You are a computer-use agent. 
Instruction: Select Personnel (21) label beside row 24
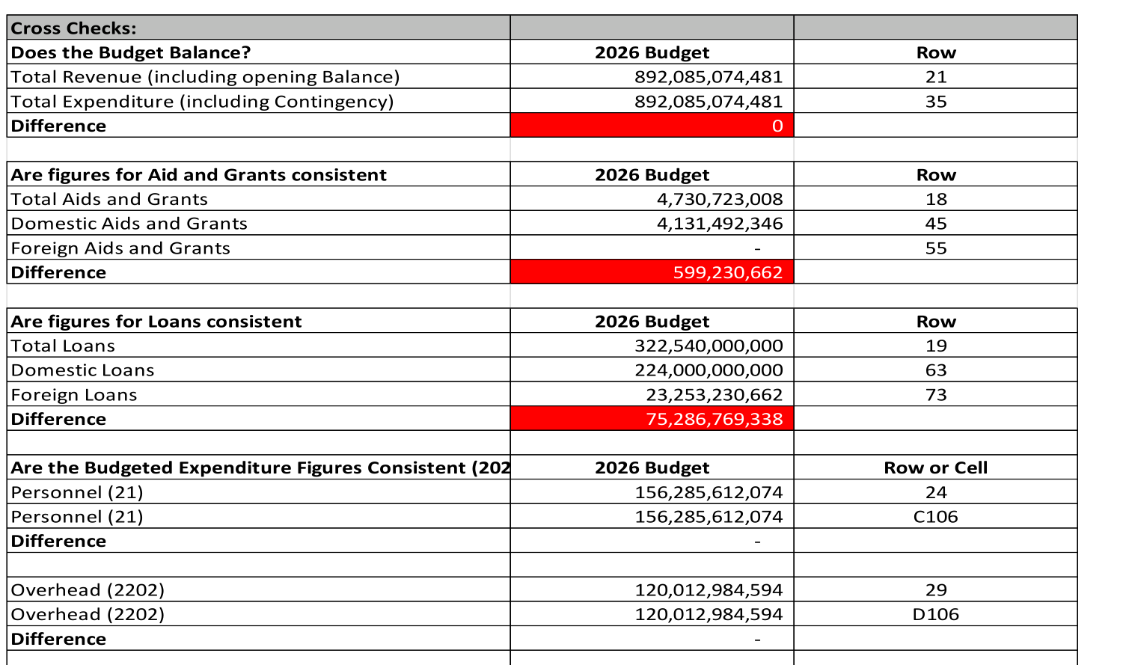(259, 492)
